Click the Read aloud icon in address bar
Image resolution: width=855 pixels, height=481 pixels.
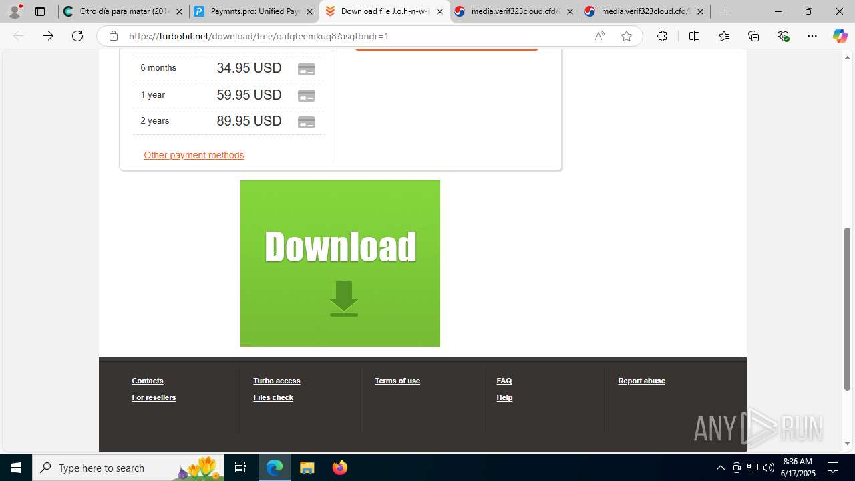[x=600, y=36]
